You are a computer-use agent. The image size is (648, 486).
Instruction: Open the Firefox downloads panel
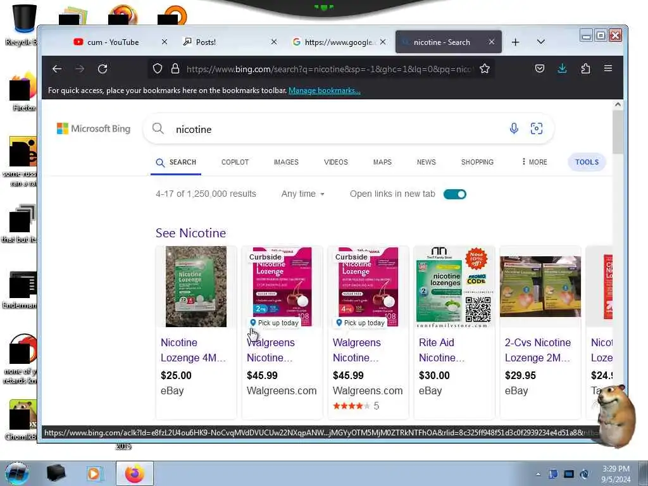point(562,68)
